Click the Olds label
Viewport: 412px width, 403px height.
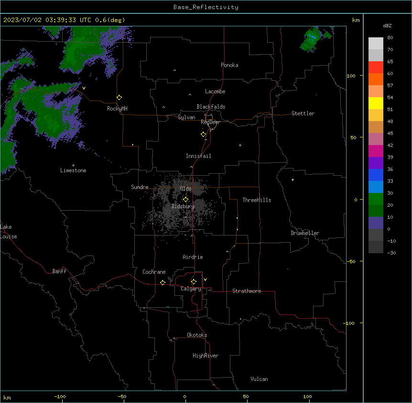[185, 189]
